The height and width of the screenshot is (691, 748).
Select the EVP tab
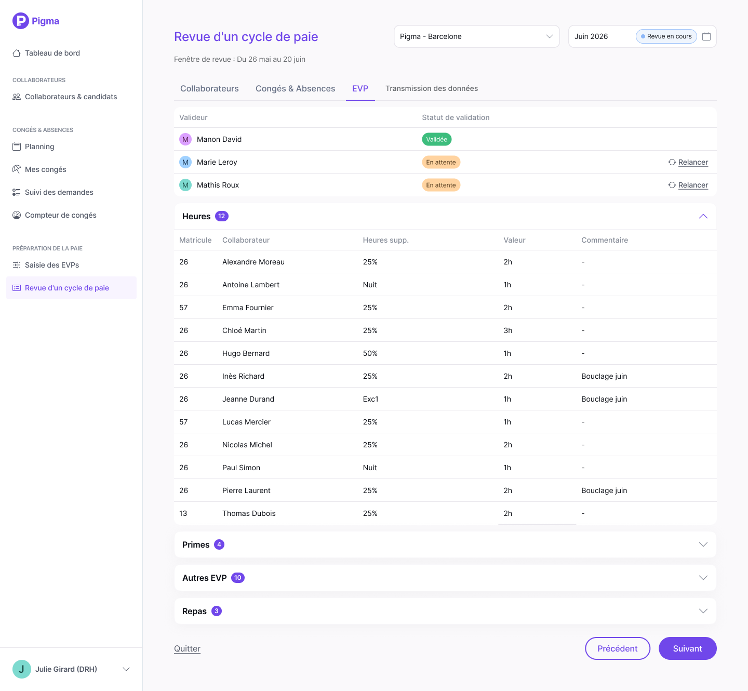tap(360, 89)
